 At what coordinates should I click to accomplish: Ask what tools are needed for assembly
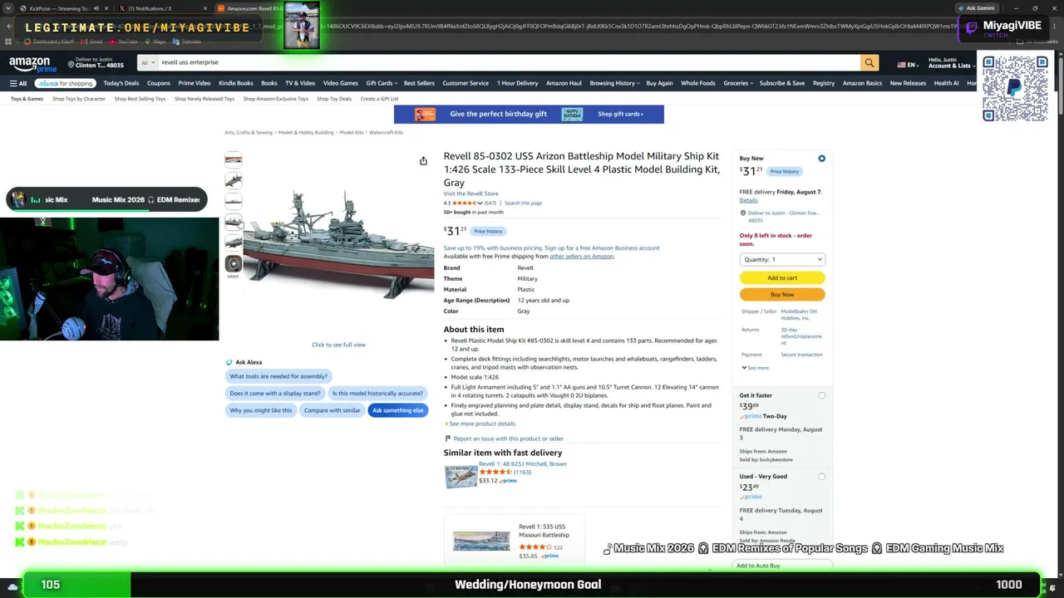pyautogui.click(x=278, y=376)
